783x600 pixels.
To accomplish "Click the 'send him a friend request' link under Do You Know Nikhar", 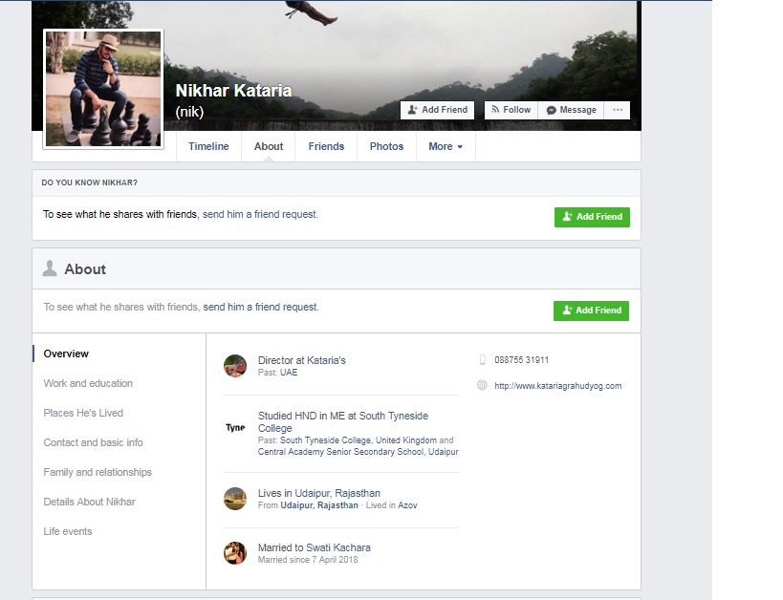I will pos(260,214).
